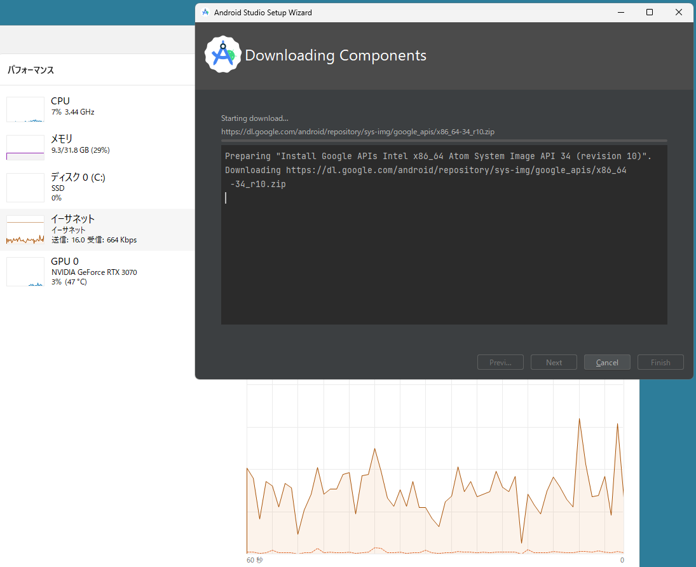This screenshot has width=696, height=567.
Task: Click the '3% (47 °C)' GPU value
Action: [69, 282]
